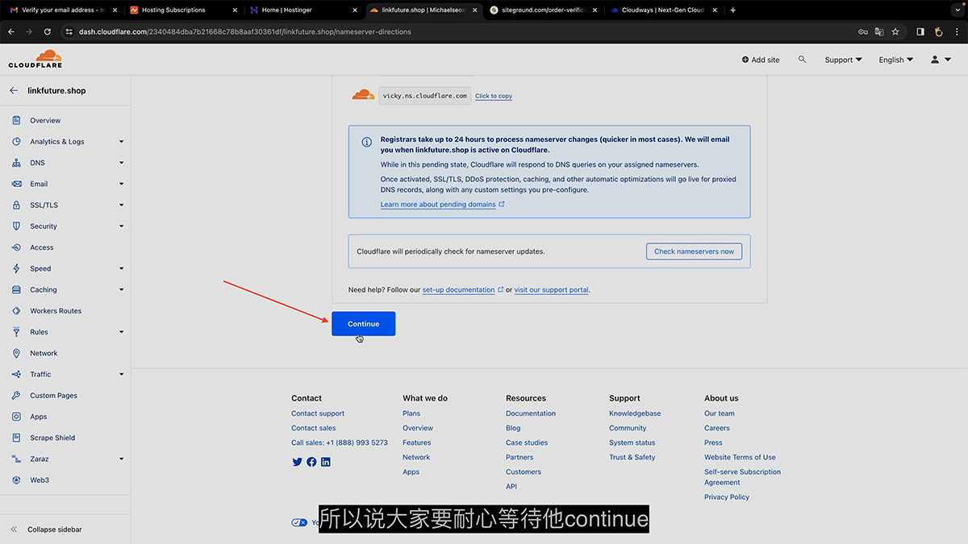Expand the DNS submenu arrow
The width and height of the screenshot is (968, 544).
121,163
